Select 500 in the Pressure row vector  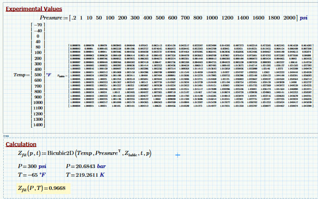[160, 18]
